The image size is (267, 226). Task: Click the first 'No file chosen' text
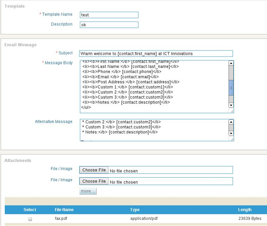pos(123,171)
